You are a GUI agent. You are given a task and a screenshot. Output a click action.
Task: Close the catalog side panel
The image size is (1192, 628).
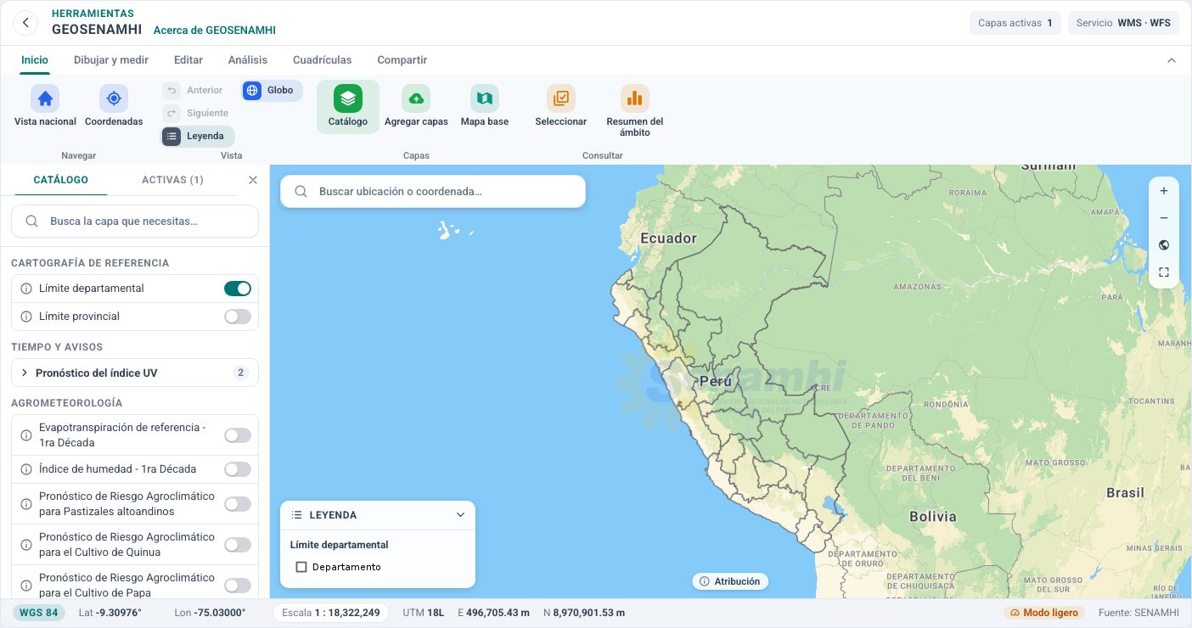(x=252, y=180)
